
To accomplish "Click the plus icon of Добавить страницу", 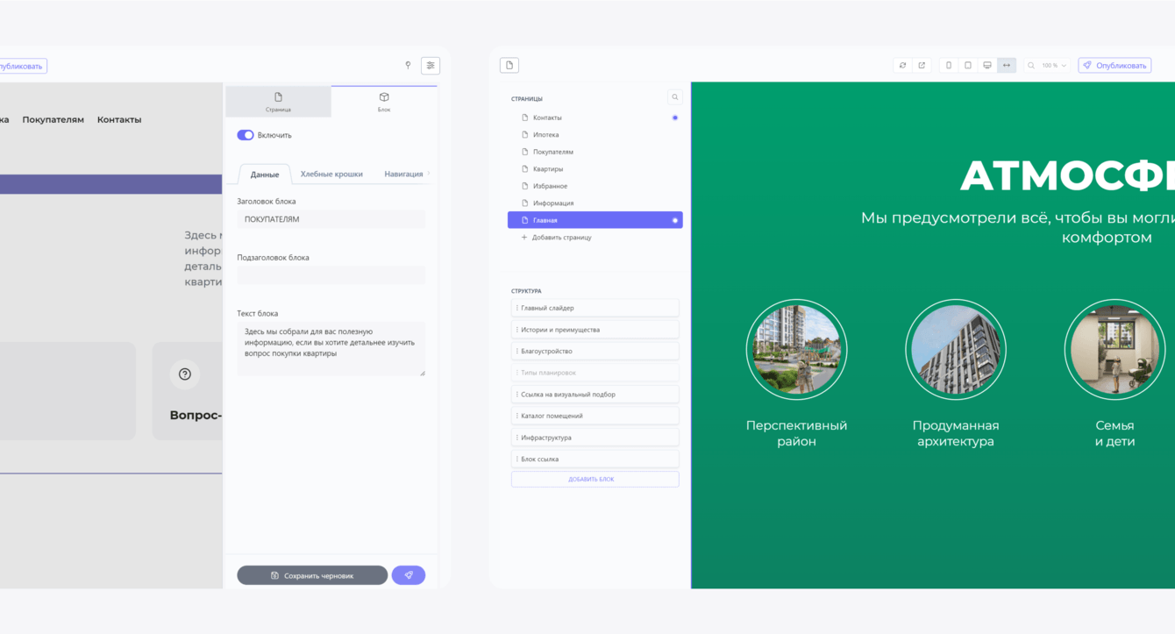I will pos(524,238).
